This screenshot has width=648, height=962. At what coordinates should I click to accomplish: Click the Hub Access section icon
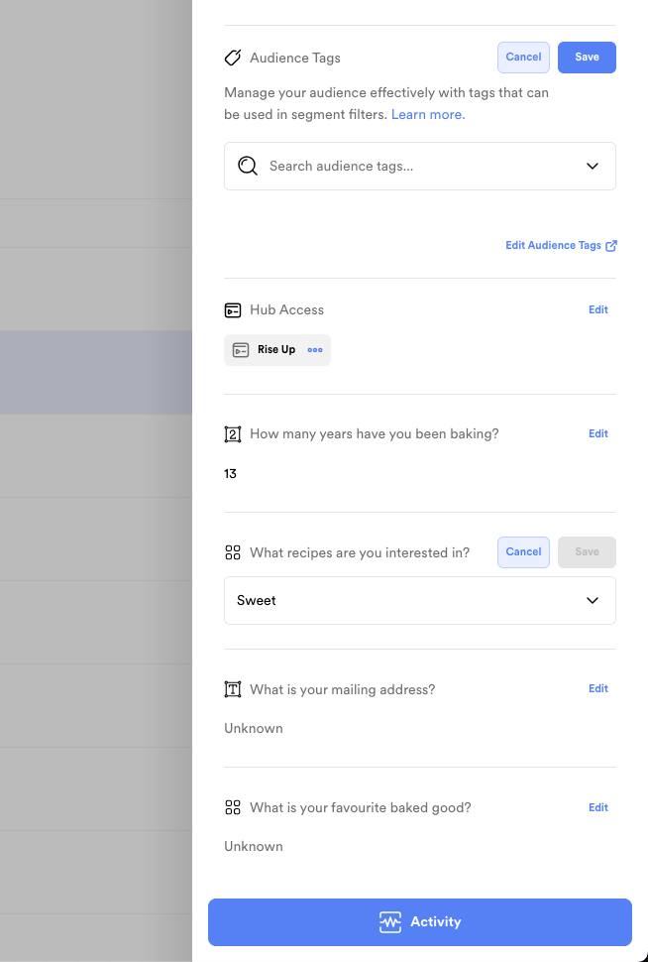click(233, 310)
